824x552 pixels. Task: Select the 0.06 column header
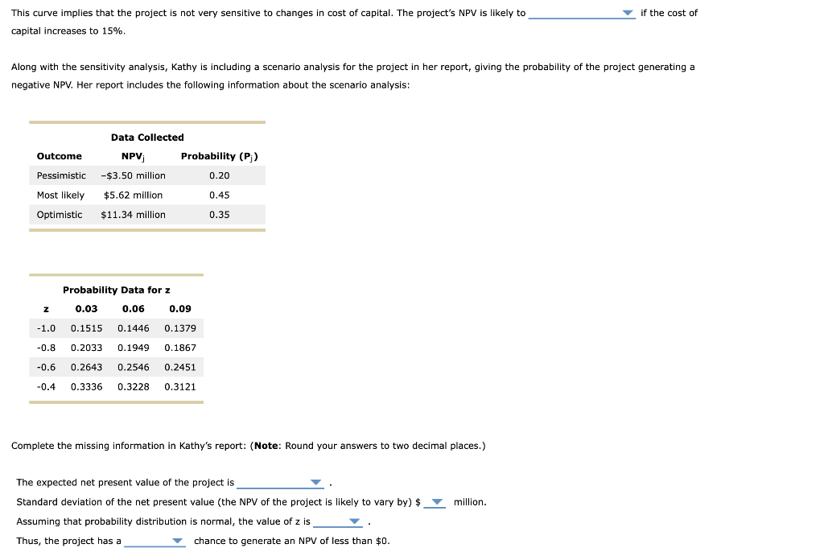click(x=133, y=308)
